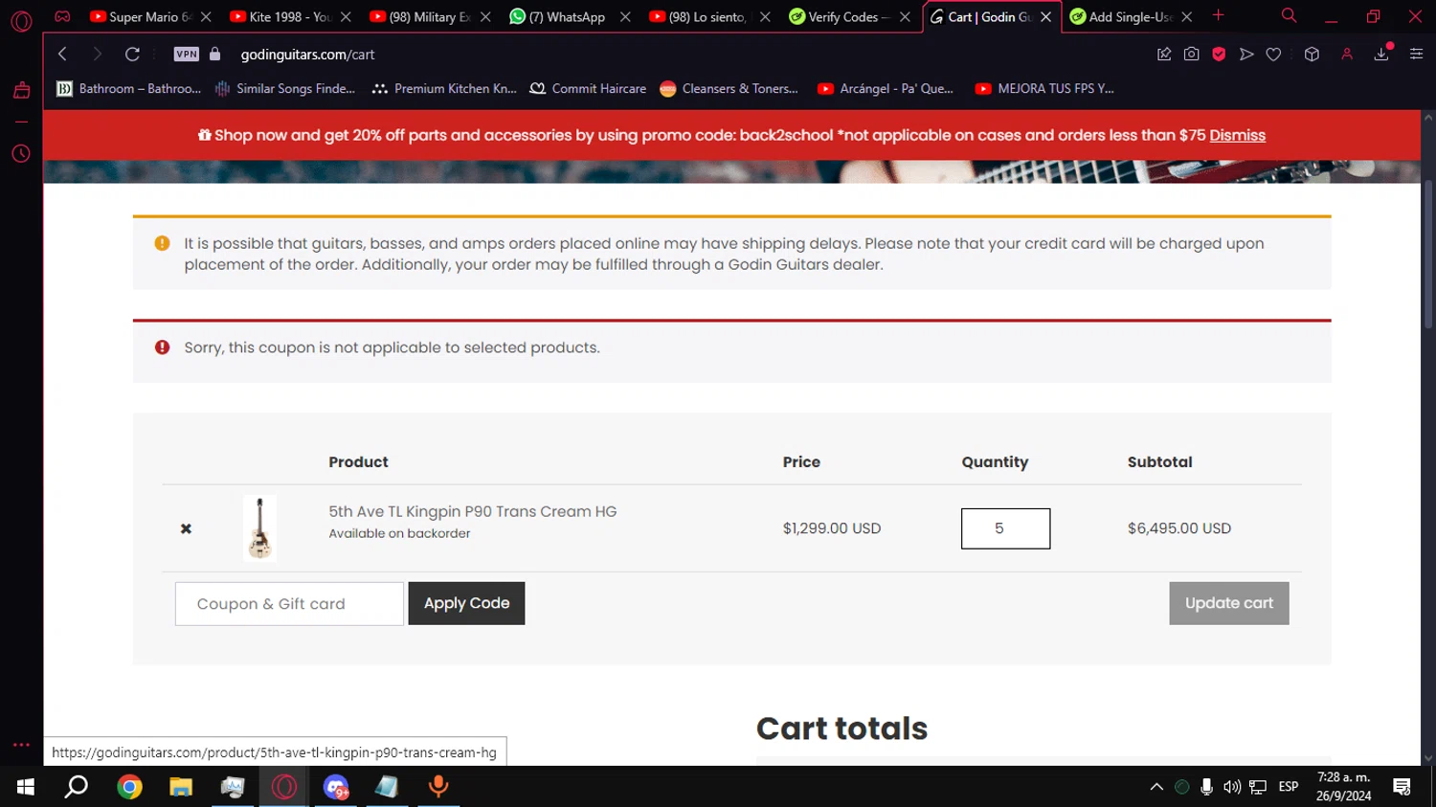The height and width of the screenshot is (807, 1436).
Task: Open History clock icon in sidebar
Action: [21, 153]
